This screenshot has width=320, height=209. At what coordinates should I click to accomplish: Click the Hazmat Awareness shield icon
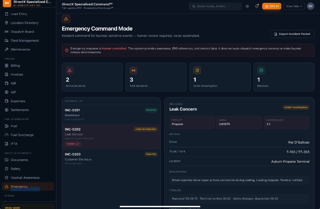pos(7,178)
